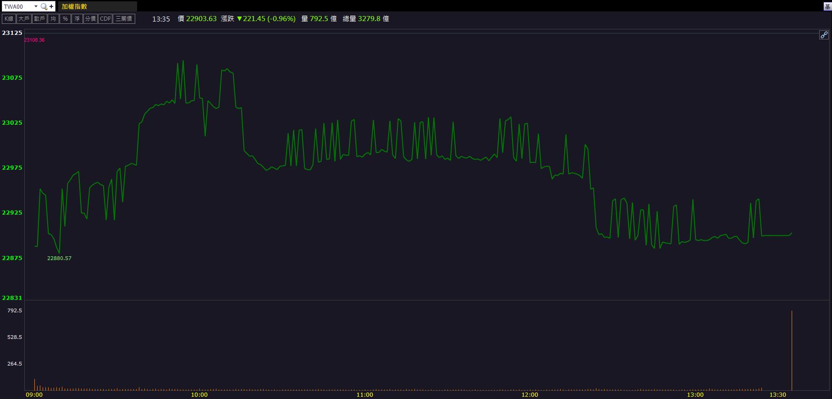Click the 加權指數 name label
Image resolution: width=832 pixels, height=399 pixels.
tap(74, 6)
